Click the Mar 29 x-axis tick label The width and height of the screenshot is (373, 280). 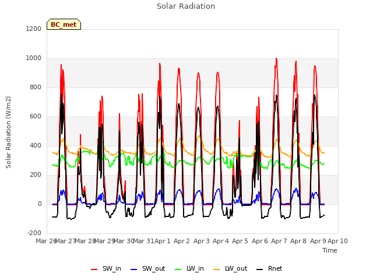[x=105, y=241]
